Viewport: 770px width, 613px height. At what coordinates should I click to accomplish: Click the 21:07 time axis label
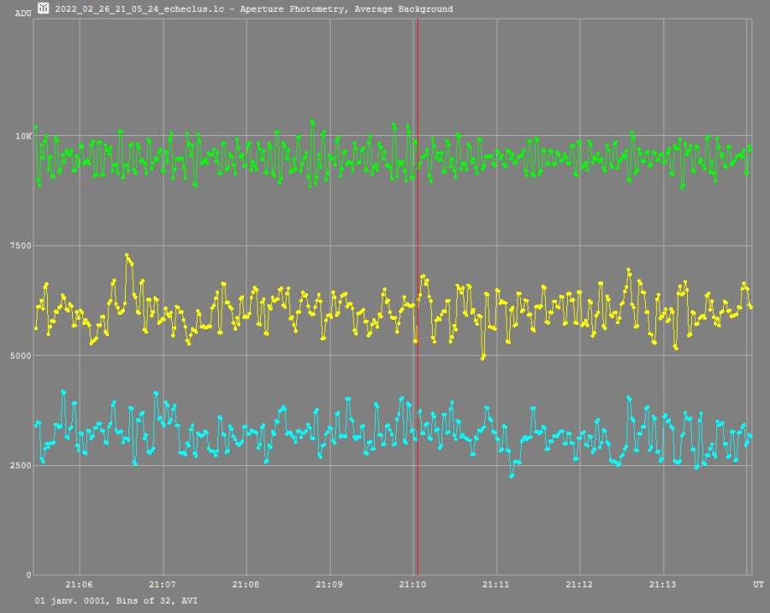(163, 585)
